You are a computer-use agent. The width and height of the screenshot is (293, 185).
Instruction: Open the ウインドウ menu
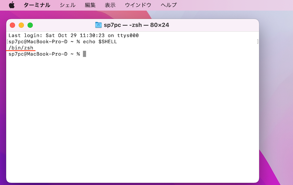(138, 5)
